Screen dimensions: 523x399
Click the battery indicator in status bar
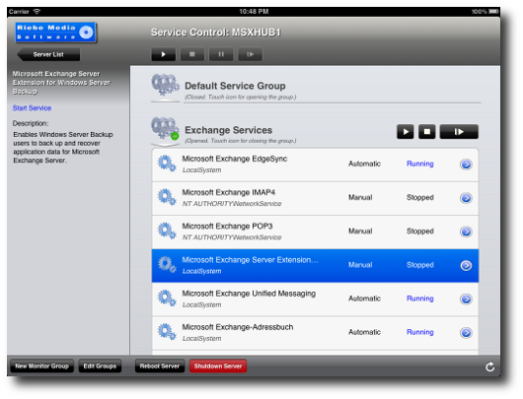[493, 11]
